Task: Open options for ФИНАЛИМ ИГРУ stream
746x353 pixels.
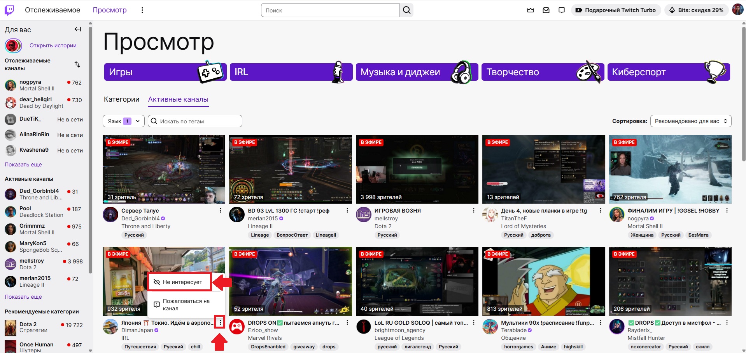Action: click(727, 210)
